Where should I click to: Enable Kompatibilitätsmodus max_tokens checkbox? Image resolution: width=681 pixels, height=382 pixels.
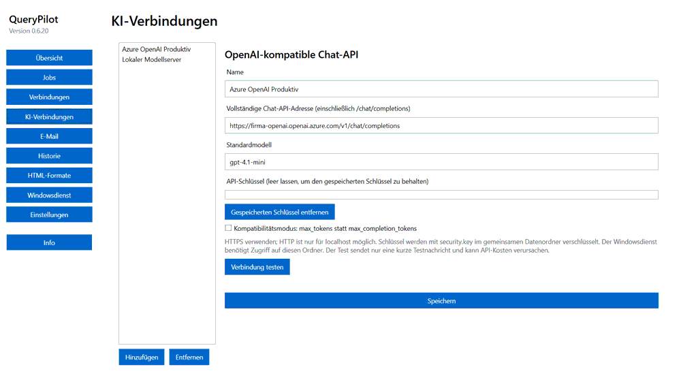point(228,228)
